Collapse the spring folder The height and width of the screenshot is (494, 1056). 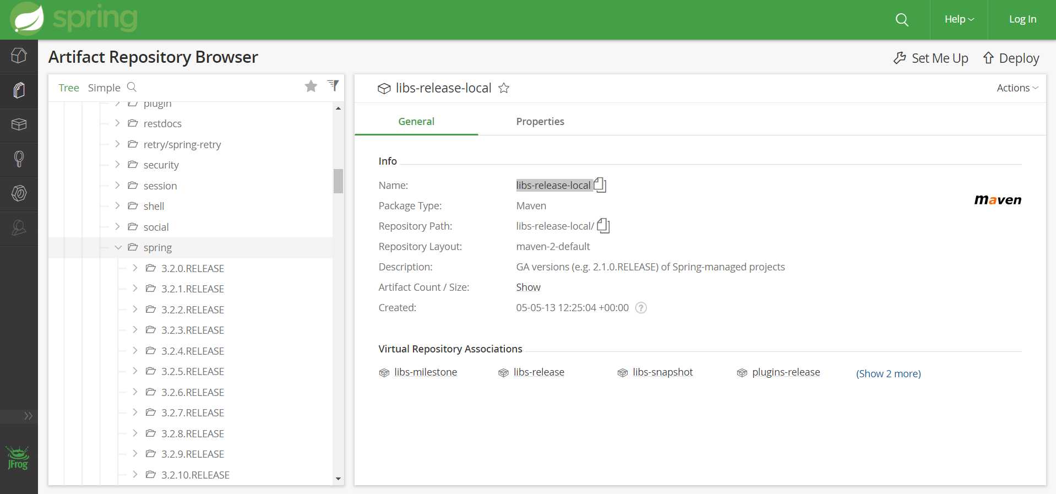click(118, 247)
